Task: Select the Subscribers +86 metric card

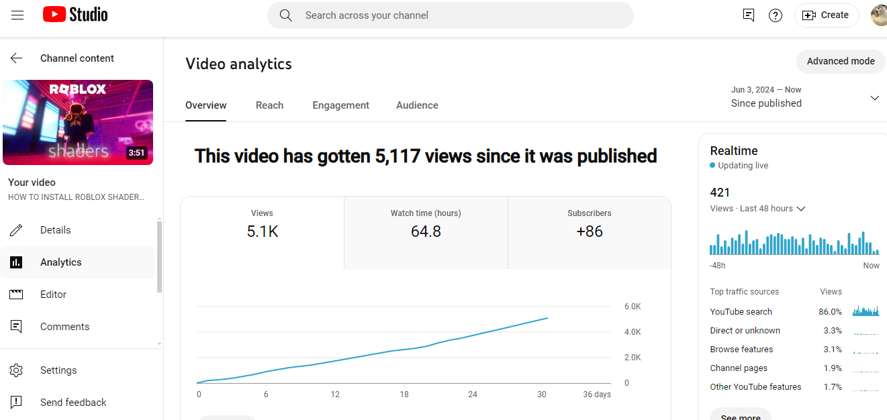Action: pos(590,233)
